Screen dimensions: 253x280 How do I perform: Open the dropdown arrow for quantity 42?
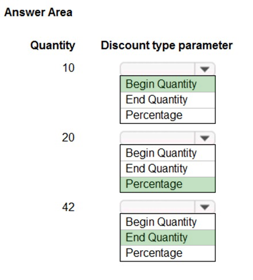point(205,207)
